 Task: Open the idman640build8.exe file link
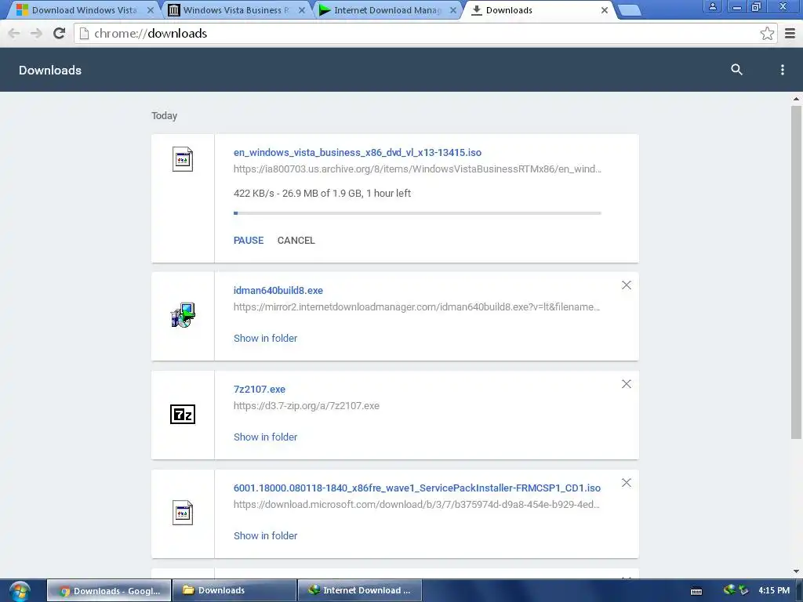coord(278,290)
